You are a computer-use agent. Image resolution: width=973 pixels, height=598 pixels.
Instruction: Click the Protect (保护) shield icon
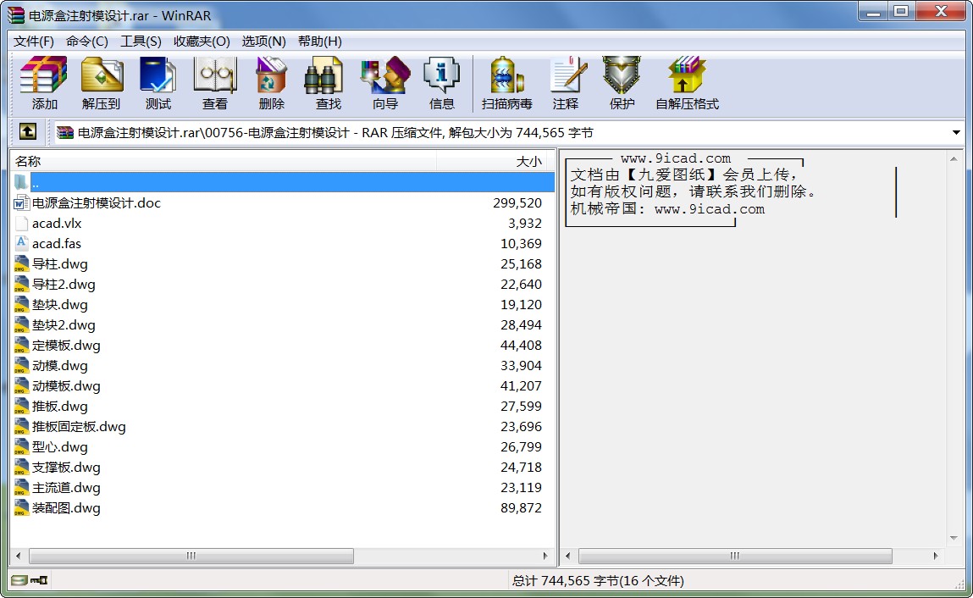point(622,83)
